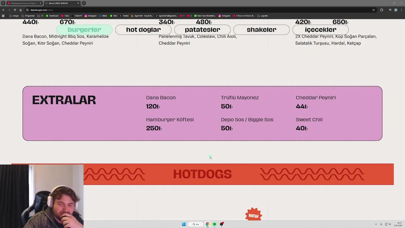
Task: Open the karışık bookmarks folder
Action: 14,16
